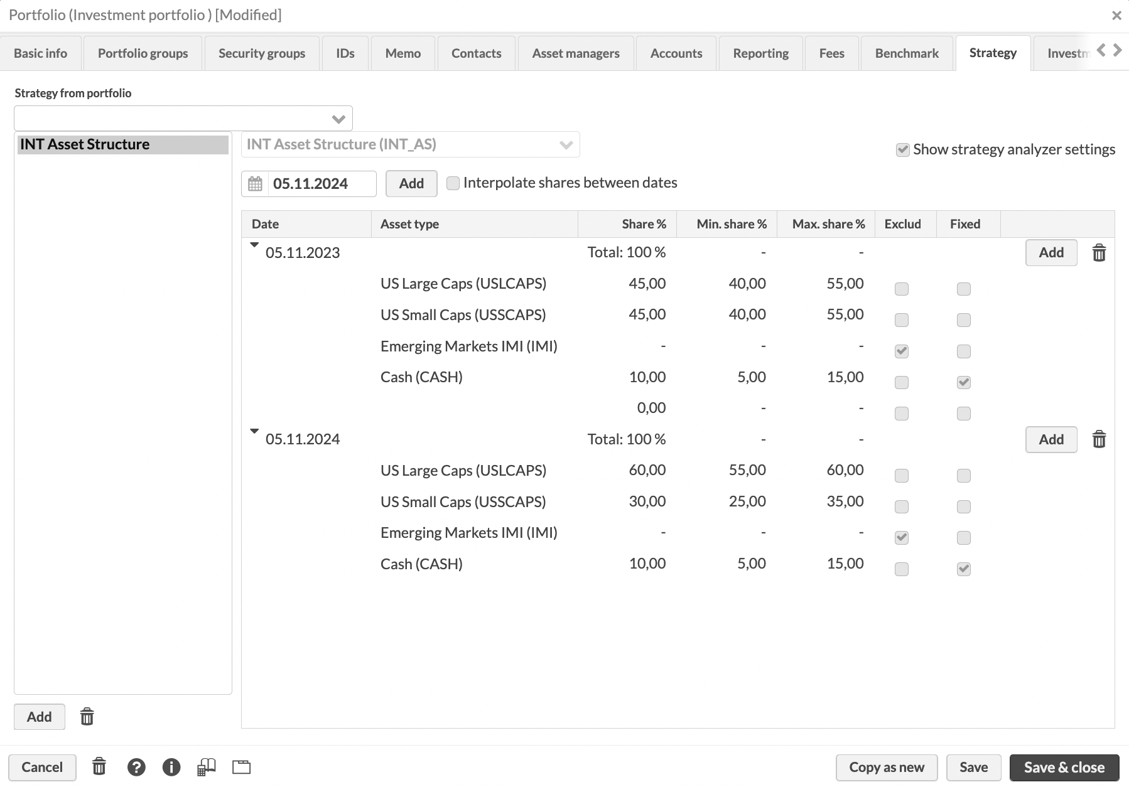Switch to the Basic info tab
Screen dimensions: 1129x787
[x=41, y=53]
